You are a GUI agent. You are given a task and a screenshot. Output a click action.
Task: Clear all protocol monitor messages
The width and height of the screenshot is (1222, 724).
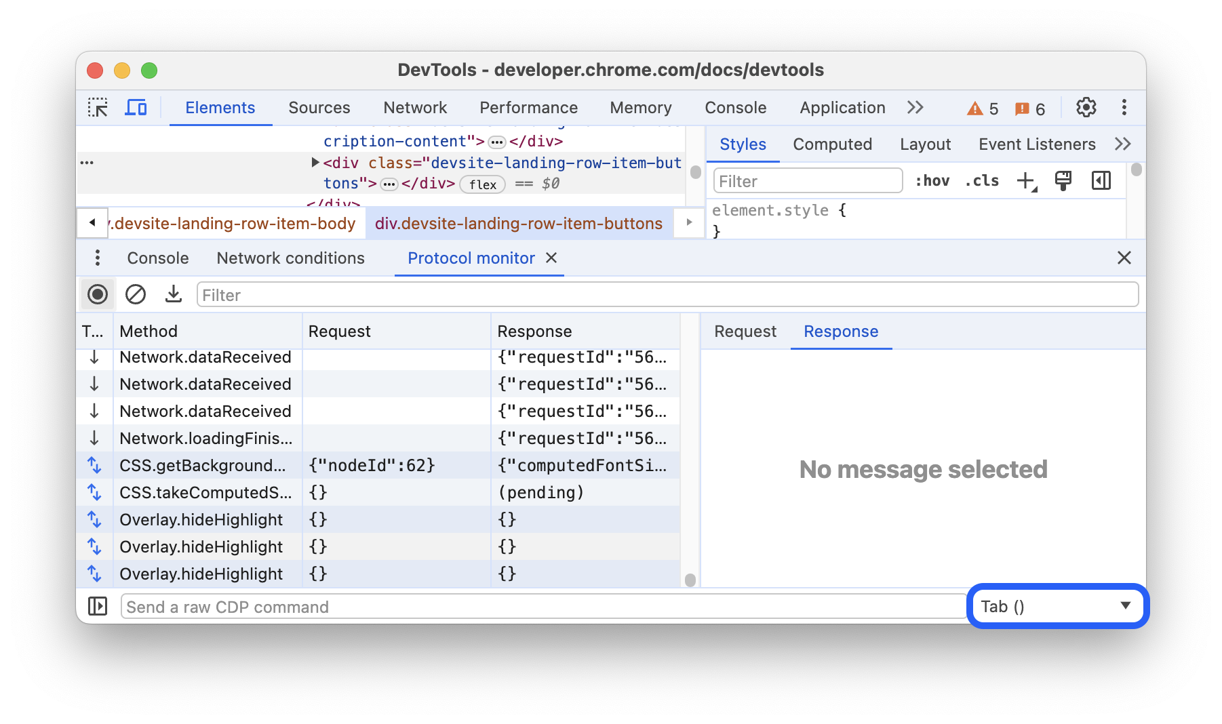(136, 294)
